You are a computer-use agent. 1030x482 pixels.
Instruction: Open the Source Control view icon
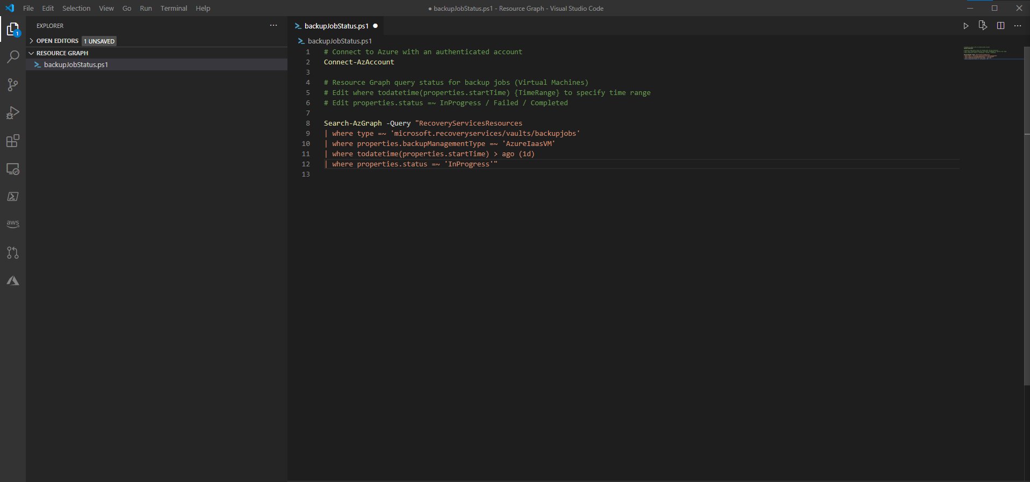[13, 85]
